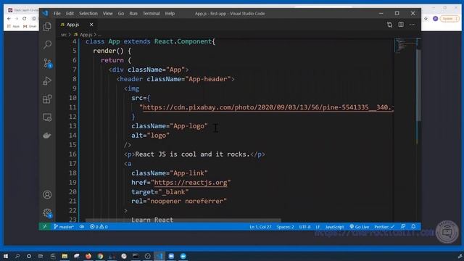This screenshot has height=261, width=464.
Task: Open the Edit menu
Action: click(x=70, y=14)
